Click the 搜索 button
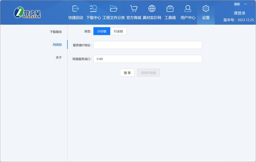 (127, 73)
